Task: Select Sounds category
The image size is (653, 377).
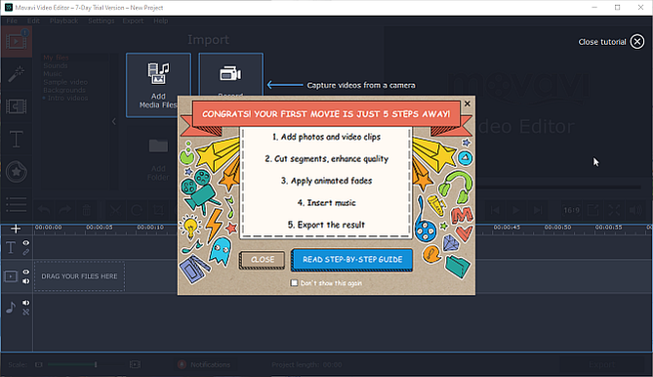Action: [55, 65]
